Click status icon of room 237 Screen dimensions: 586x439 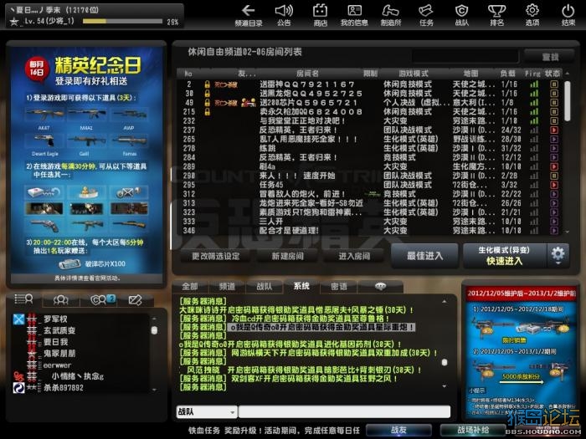tap(554, 130)
